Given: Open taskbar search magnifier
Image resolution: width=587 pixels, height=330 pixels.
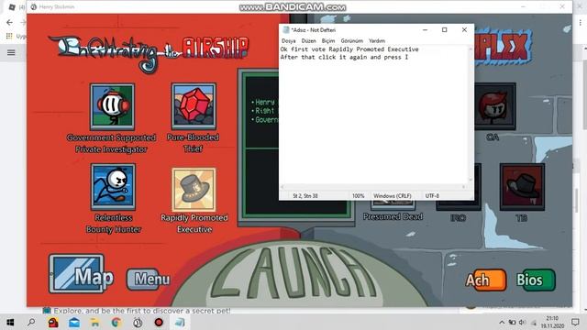Looking at the screenshot, I should click(31, 322).
